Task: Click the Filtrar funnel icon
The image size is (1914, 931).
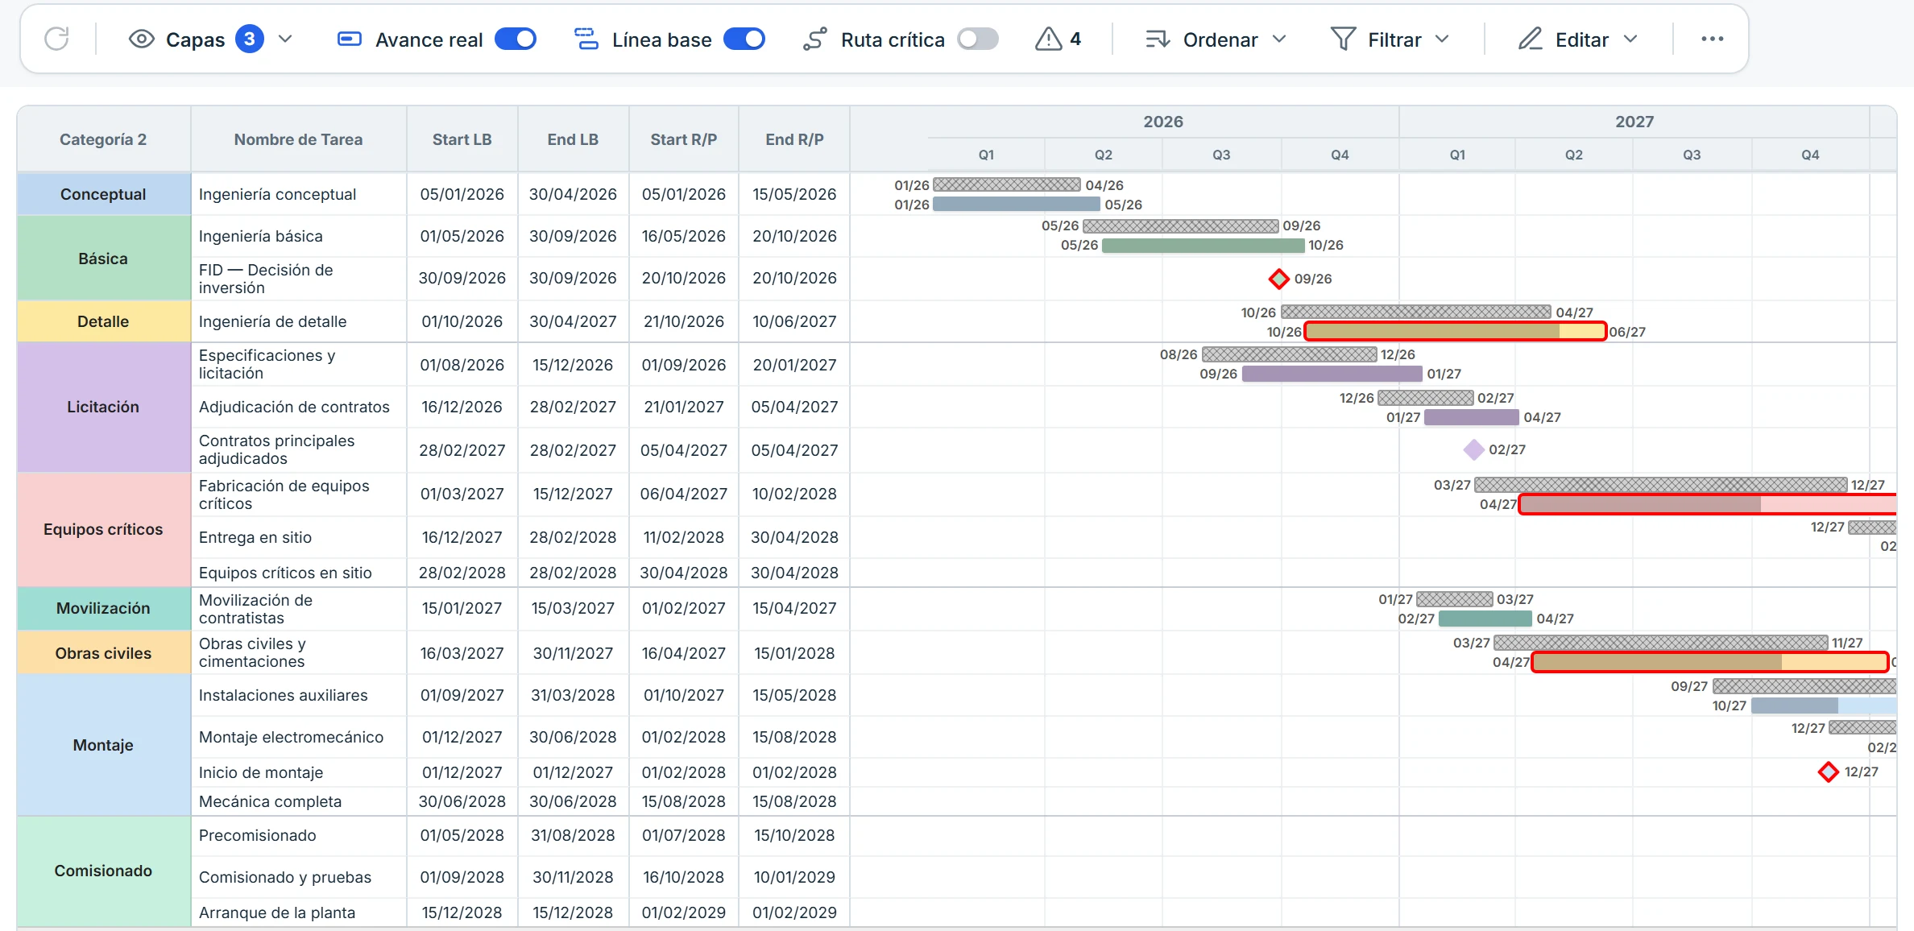Action: coord(1343,39)
